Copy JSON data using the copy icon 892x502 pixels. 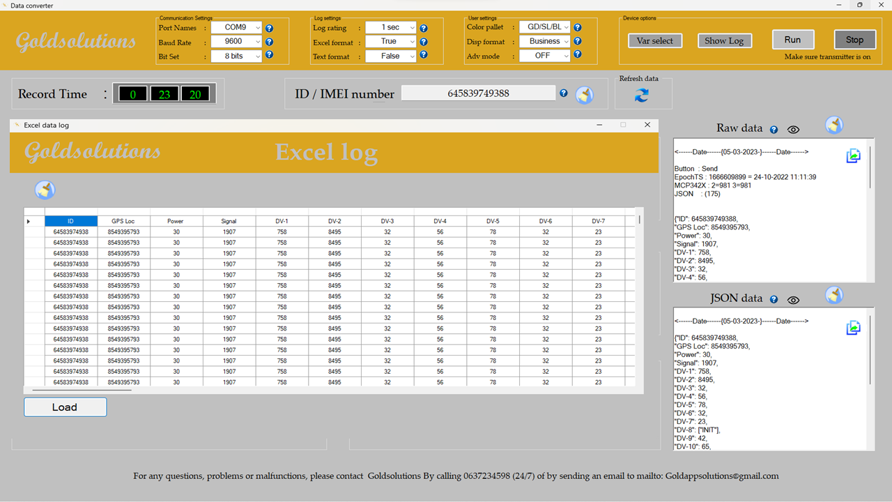click(853, 327)
